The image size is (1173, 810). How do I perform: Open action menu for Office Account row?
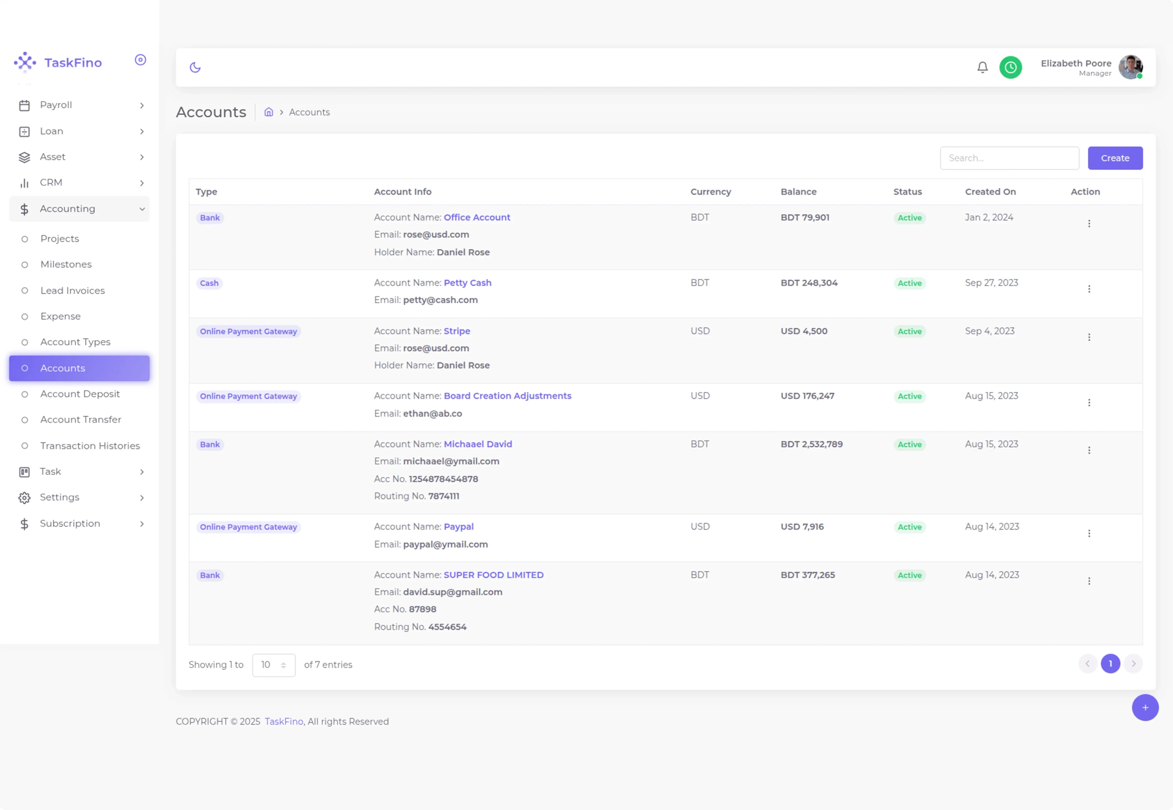(x=1089, y=224)
